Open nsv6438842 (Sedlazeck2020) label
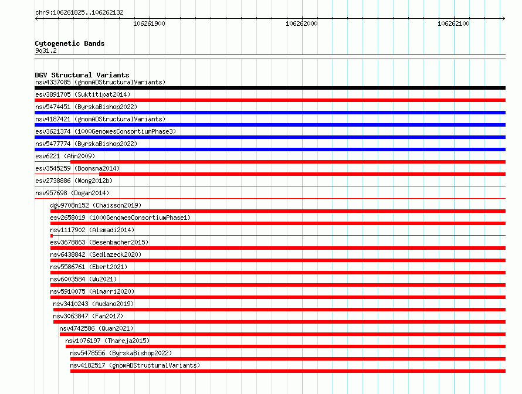 pyautogui.click(x=96, y=254)
